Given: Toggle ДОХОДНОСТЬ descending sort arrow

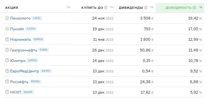Looking at the screenshot, I should coord(200,7).
